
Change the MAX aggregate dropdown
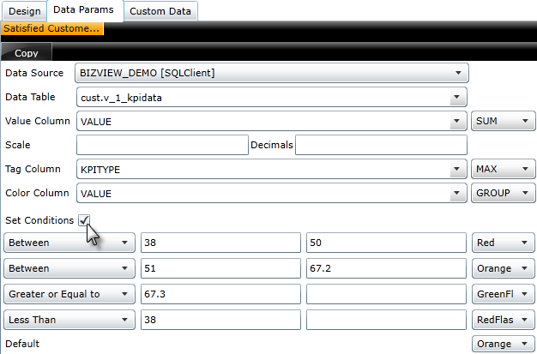click(x=503, y=169)
